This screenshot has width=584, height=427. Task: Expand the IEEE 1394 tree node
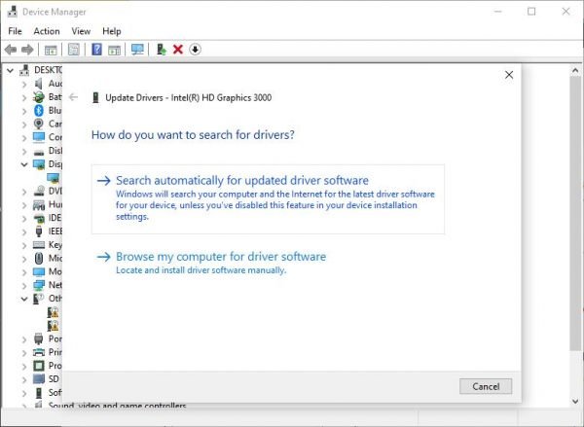(x=24, y=231)
